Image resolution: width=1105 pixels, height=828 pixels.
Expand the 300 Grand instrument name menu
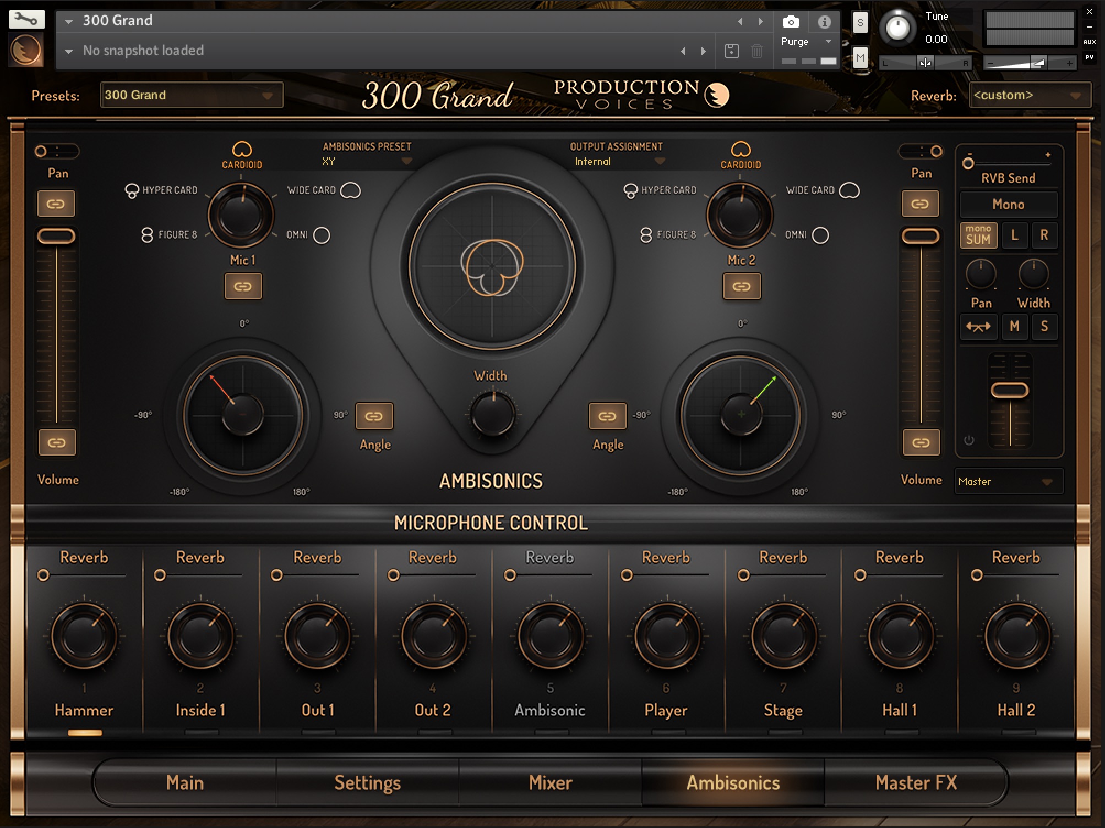tap(69, 21)
